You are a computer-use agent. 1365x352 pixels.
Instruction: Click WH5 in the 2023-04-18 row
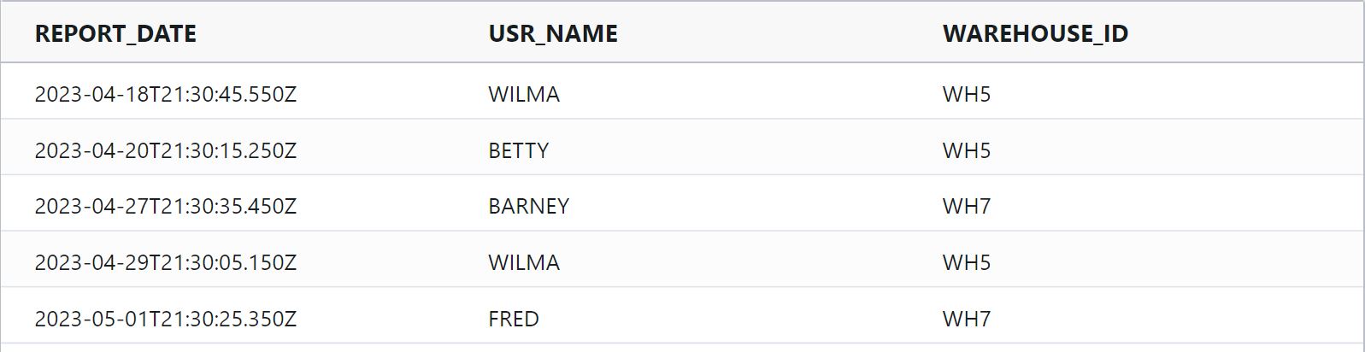pyautogui.click(x=967, y=94)
